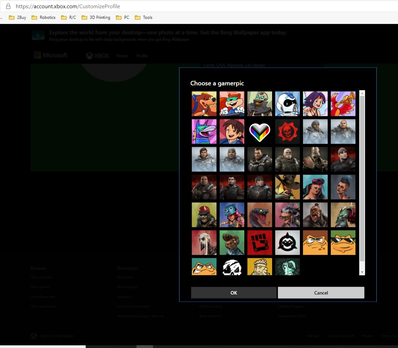398x348 pixels.
Task: Go to Xbox Home nav link
Action: (122, 56)
